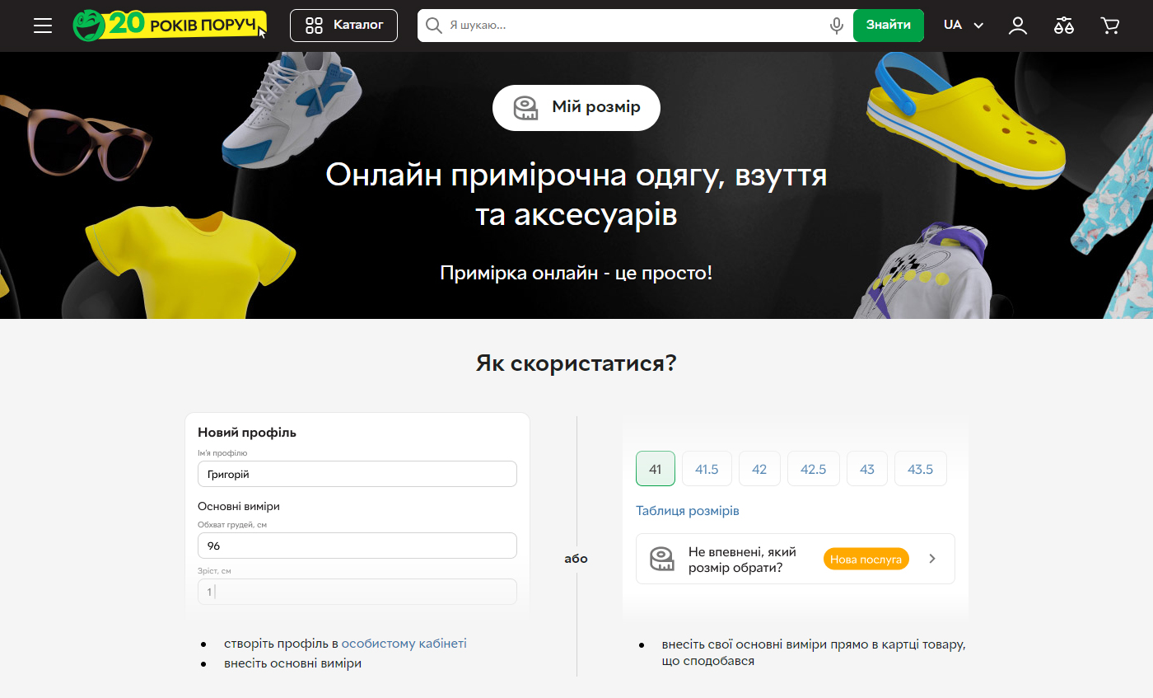The width and height of the screenshot is (1153, 698).
Task: Open user account profile icon
Action: coord(1018,26)
